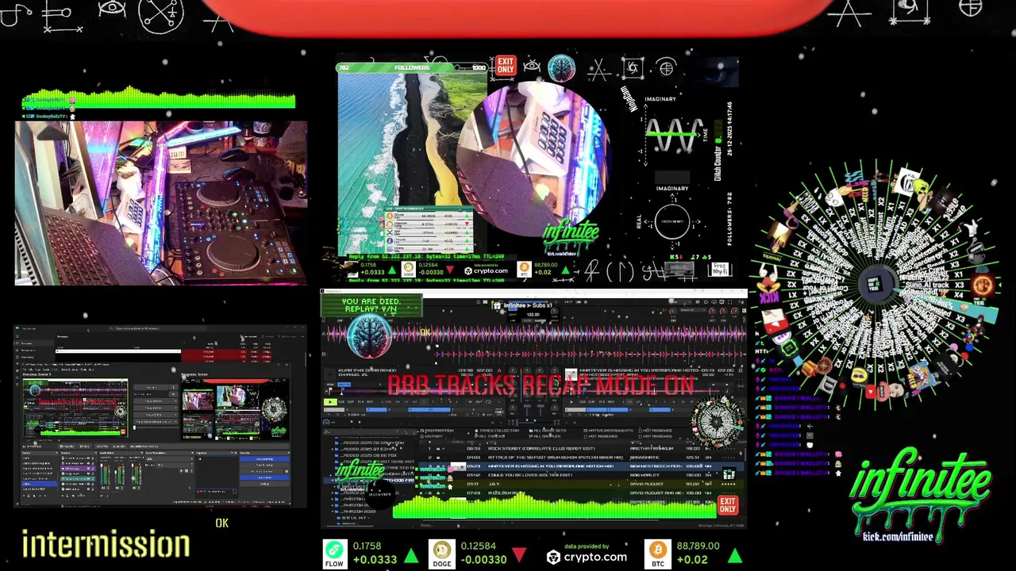Open the first quick transition dropdown in OBS
The image size is (1016, 571).
point(156,401)
